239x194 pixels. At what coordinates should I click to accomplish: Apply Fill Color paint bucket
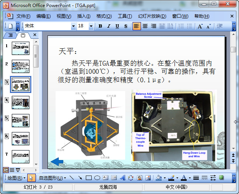tap(159, 178)
